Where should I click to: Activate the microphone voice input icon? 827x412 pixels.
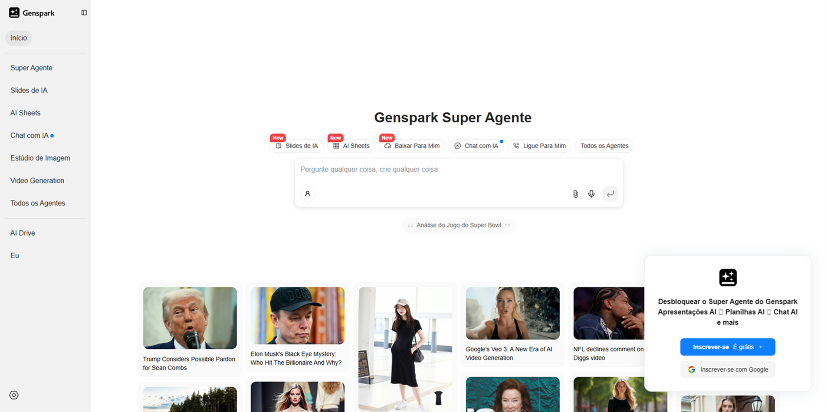point(591,194)
